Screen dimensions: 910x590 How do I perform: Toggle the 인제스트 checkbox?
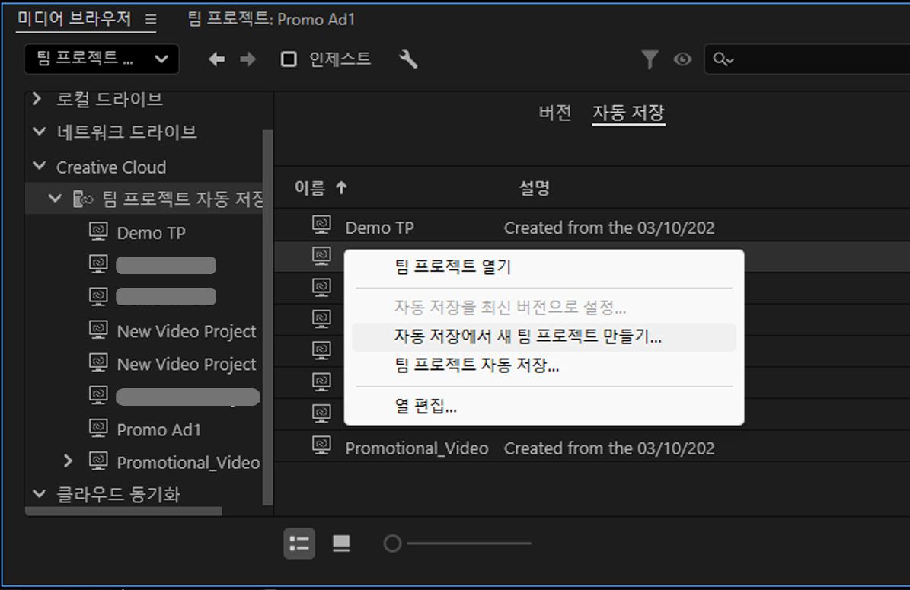pyautogui.click(x=288, y=59)
